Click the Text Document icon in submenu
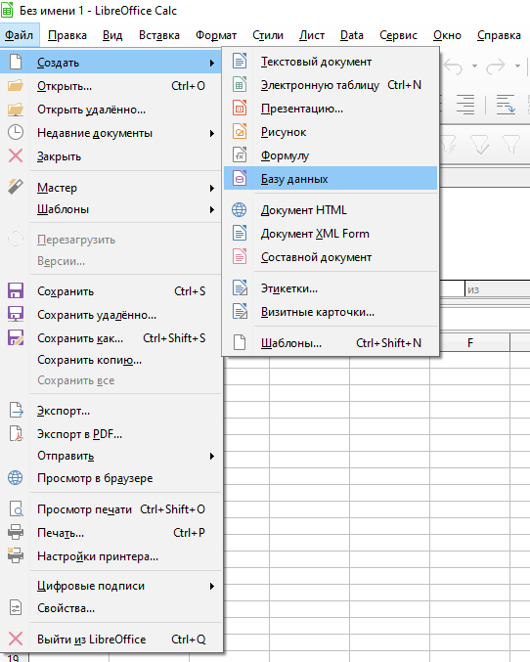 click(x=240, y=62)
